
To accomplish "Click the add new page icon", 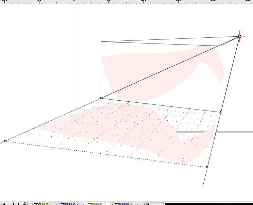I will click(x=24, y=203).
